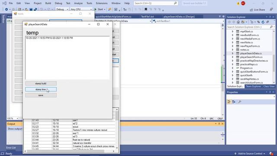Image resolution: width=277 pixels, height=156 pixels.
Task: Click the Visual Studio search box
Action: click(156, 3)
